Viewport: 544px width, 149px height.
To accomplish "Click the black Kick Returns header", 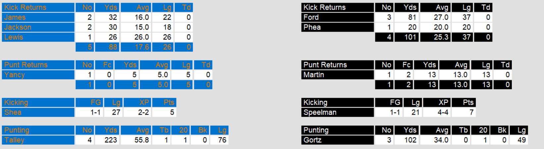I will click(x=338, y=7).
